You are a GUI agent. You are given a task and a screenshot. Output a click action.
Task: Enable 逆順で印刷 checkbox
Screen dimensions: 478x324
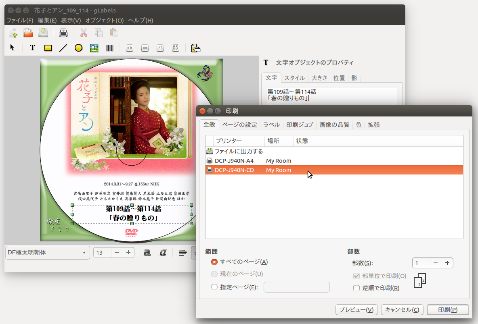pyautogui.click(x=356, y=288)
